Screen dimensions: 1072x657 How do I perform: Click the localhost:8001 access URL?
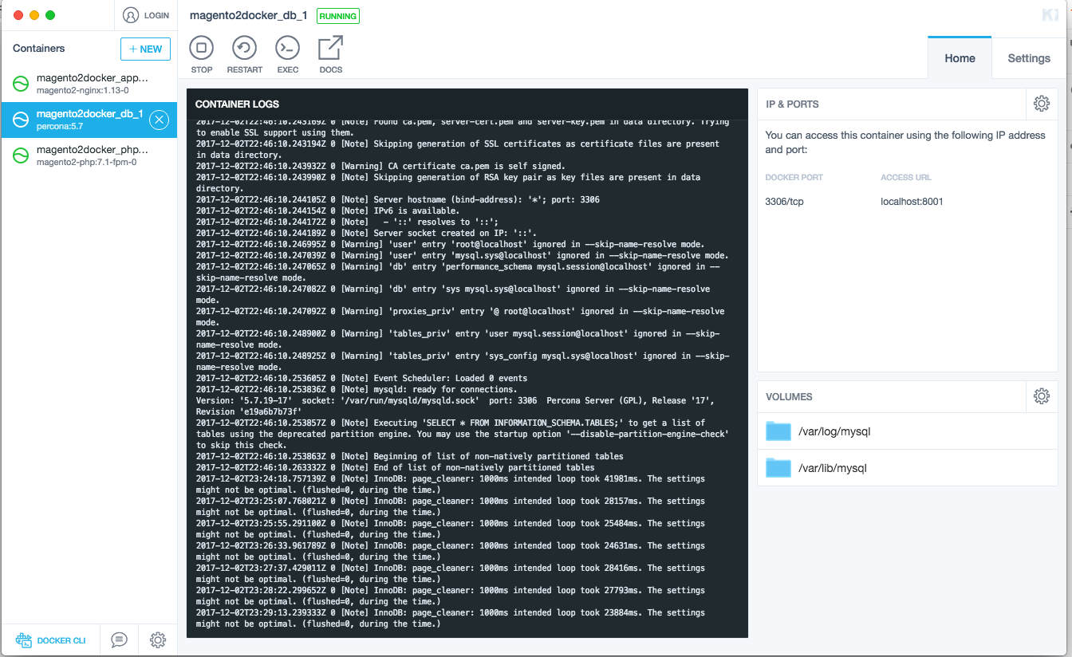(x=912, y=202)
